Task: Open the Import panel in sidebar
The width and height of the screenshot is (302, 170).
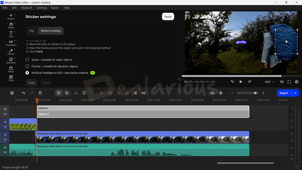Action: 11,16
